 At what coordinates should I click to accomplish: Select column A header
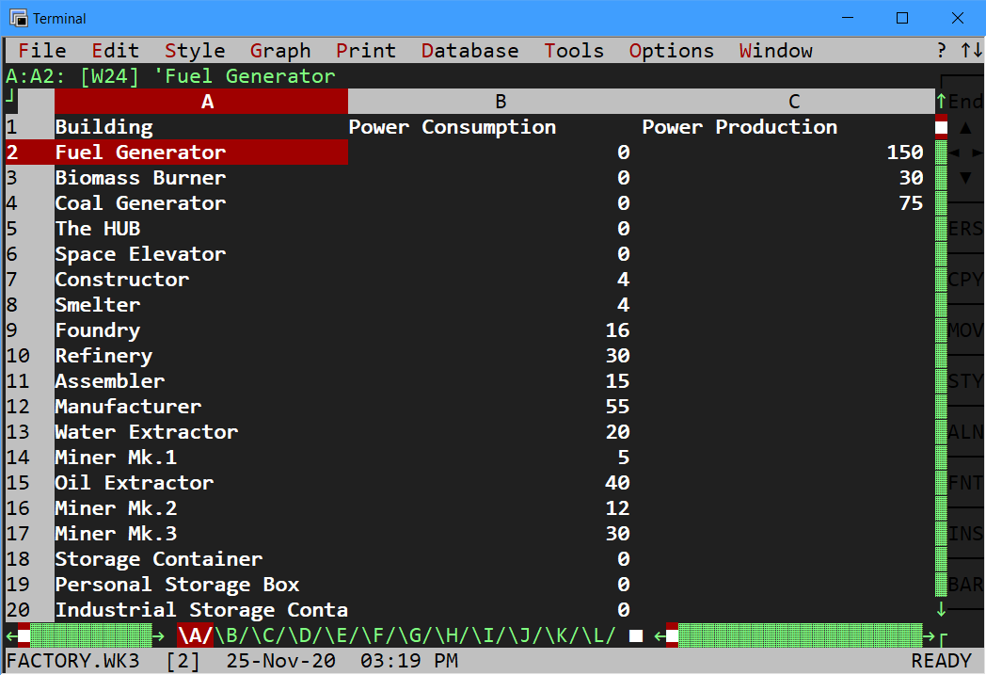pos(201,102)
